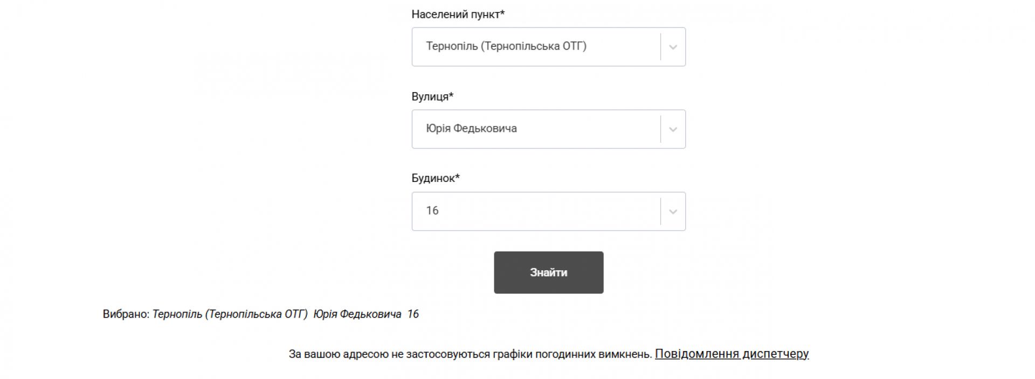This screenshot has width=1035, height=379.
Task: Click italic Тернопіль (Тернопільська ОТГ) in the Вибрано line
Action: [x=230, y=314]
